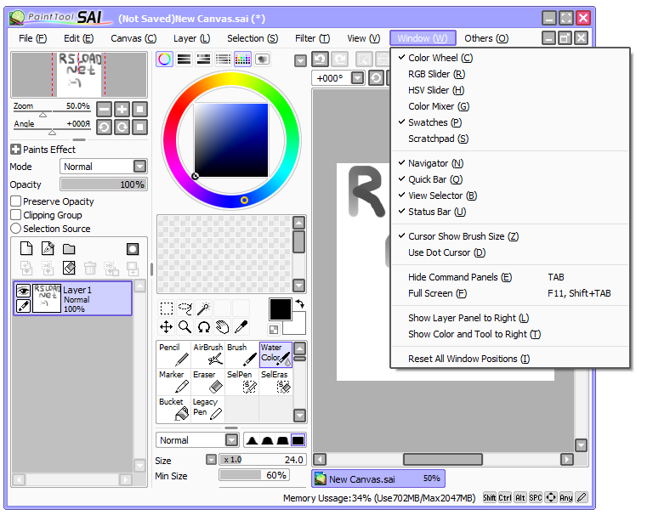Expand the Paints Effect section
This screenshot has width=653, height=521.
(15, 150)
